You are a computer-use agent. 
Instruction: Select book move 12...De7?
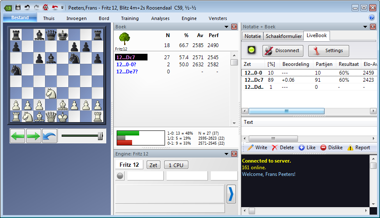pyautogui.click(x=127, y=72)
